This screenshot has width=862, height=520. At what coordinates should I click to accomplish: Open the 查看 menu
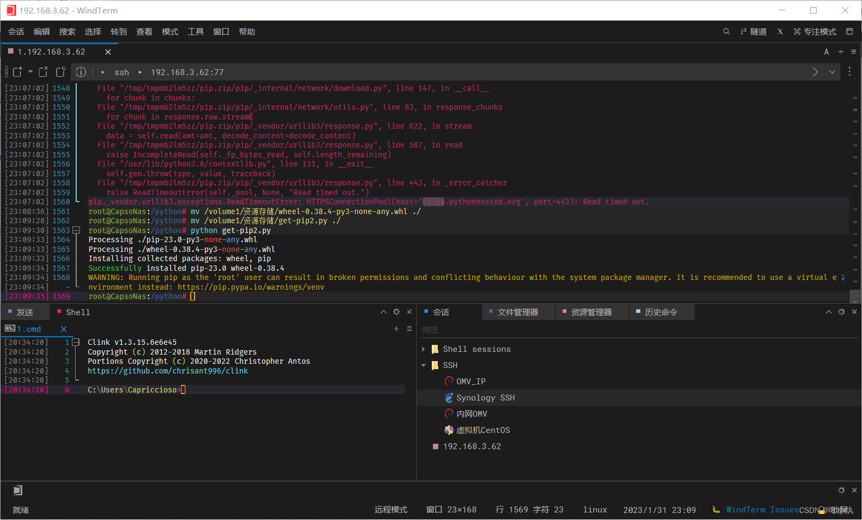[x=144, y=32]
